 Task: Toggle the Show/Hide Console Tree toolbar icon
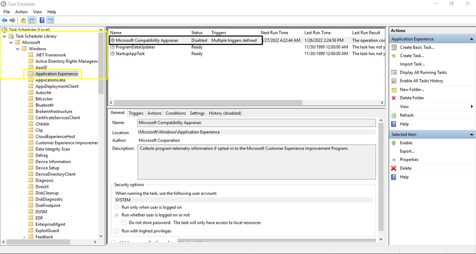pyautogui.click(x=32, y=20)
